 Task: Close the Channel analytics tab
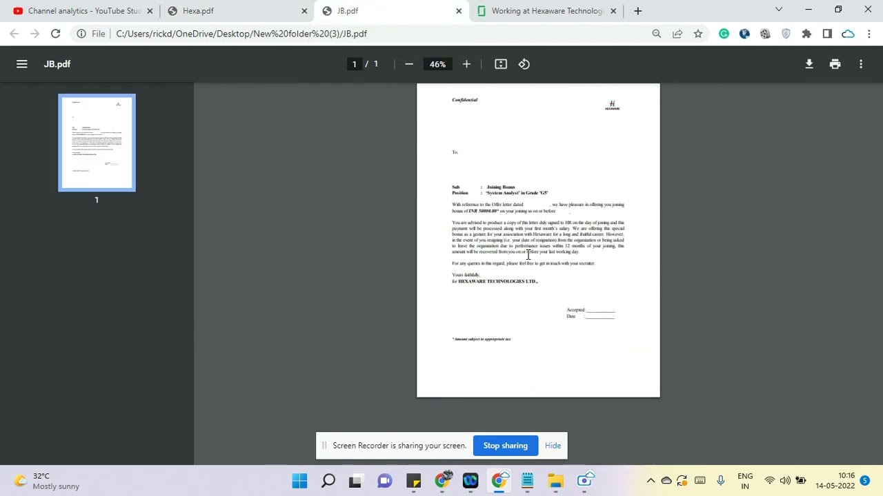(x=150, y=11)
